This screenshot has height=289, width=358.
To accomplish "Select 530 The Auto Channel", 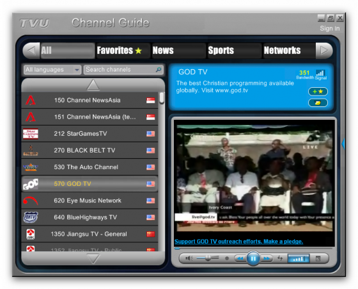I will 89,167.
